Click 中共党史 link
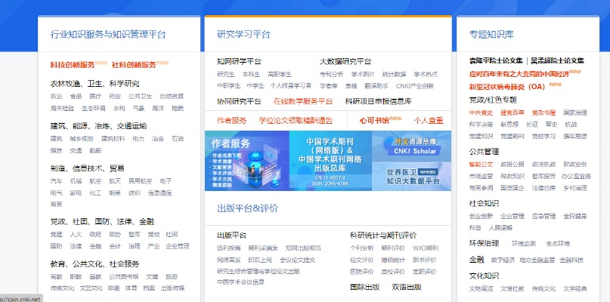This screenshot has width=610, height=302. (481, 112)
